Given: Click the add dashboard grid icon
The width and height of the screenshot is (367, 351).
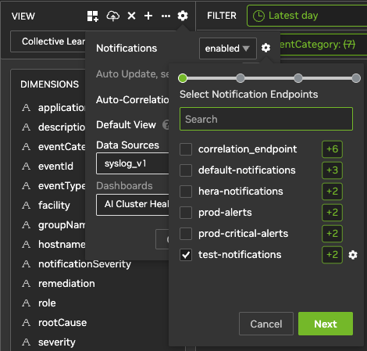Looking at the screenshot, I should [x=93, y=16].
